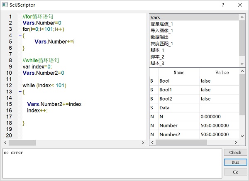Select 数据溢出 in the module list
This screenshot has height=181, width=249.
194,37
